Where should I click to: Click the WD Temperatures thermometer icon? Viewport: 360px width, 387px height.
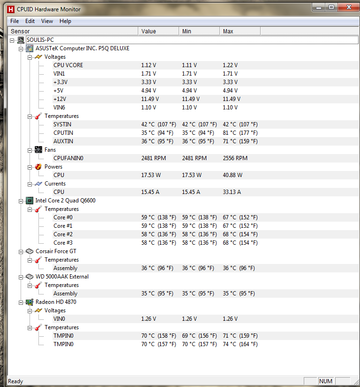click(38, 285)
